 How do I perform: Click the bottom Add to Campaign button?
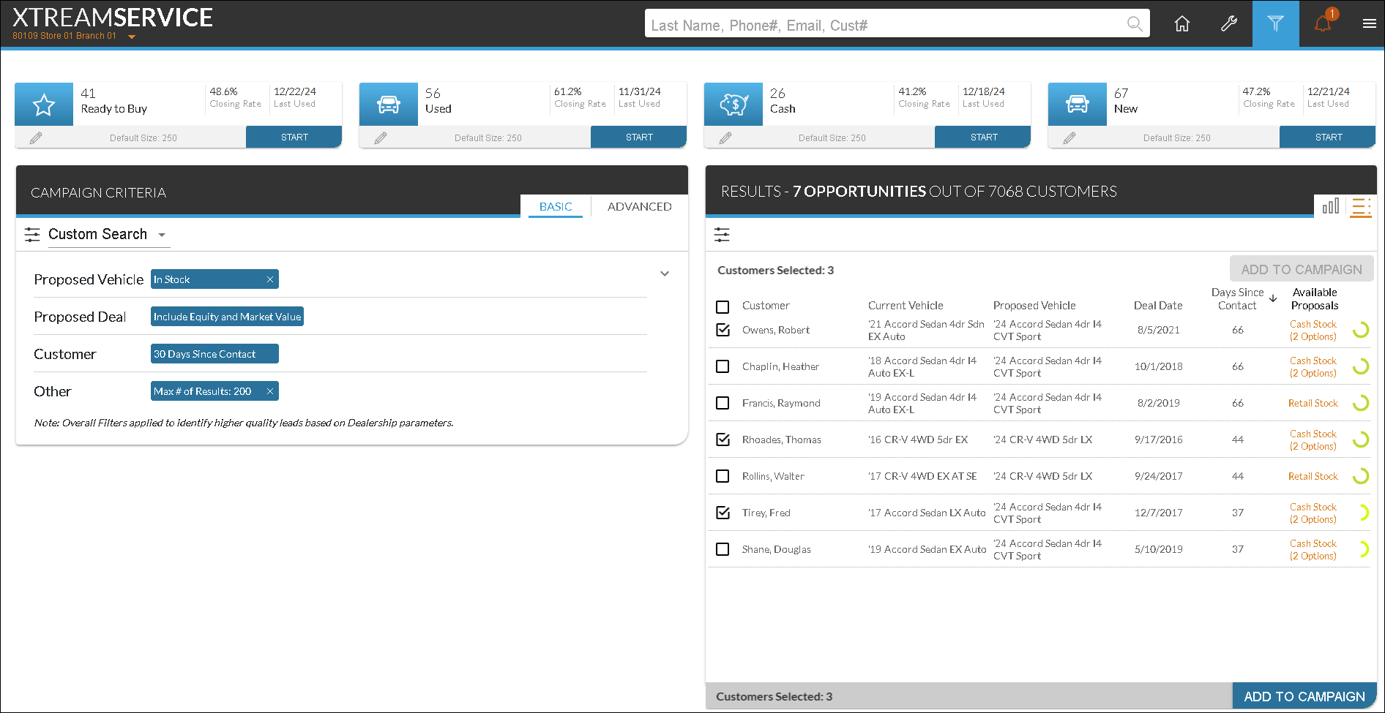(1304, 696)
